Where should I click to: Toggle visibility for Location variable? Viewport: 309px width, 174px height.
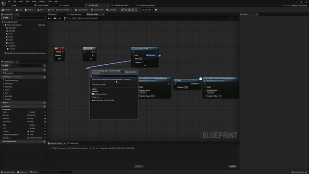point(45,131)
